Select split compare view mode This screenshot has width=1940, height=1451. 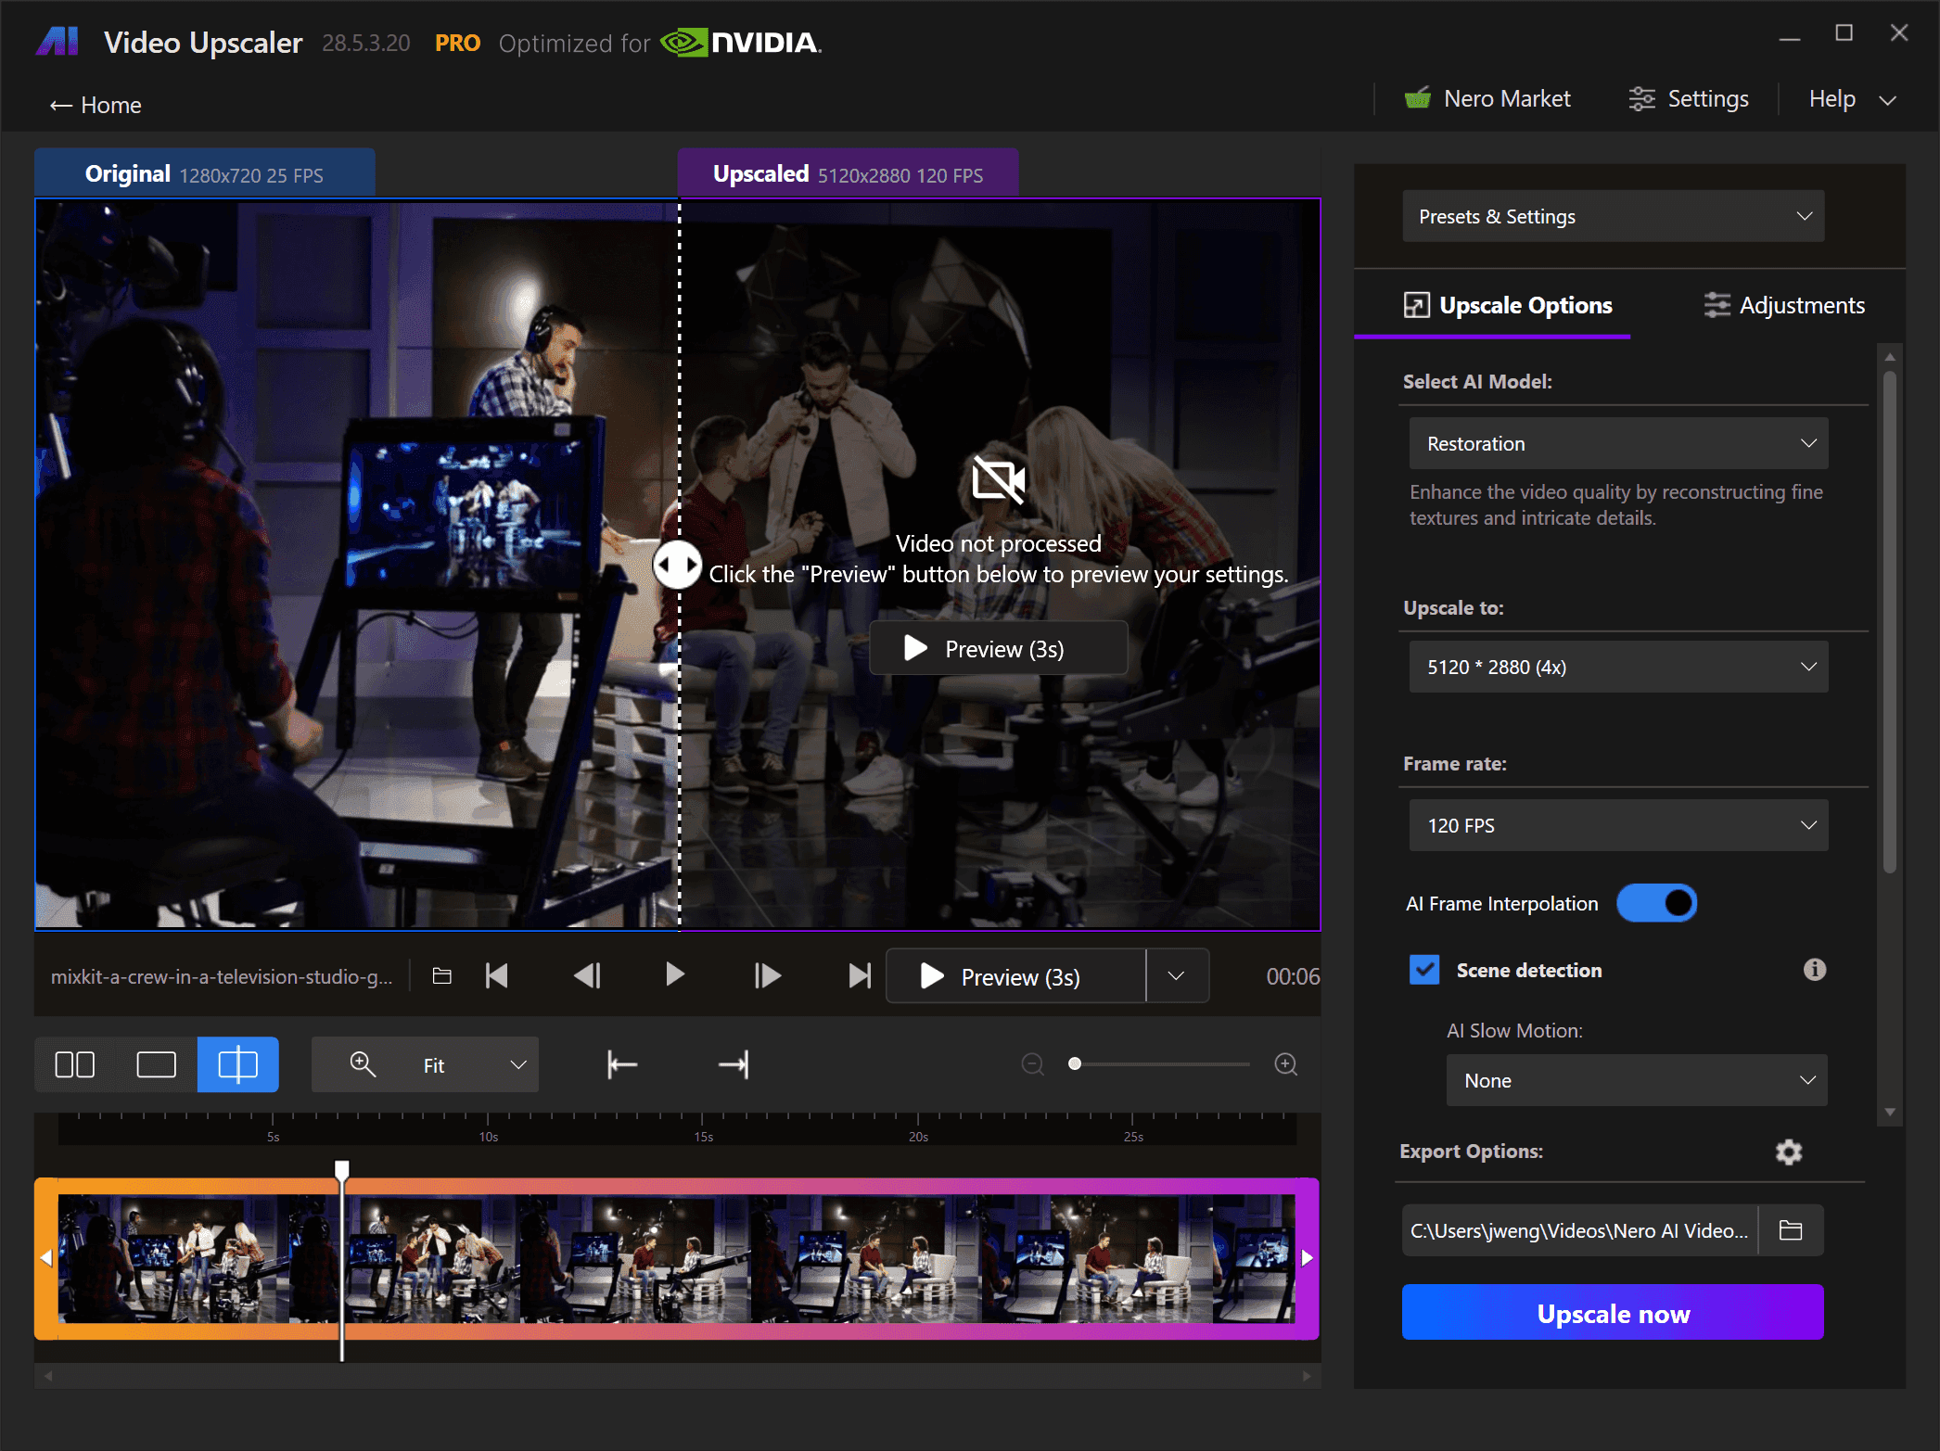[x=237, y=1064]
